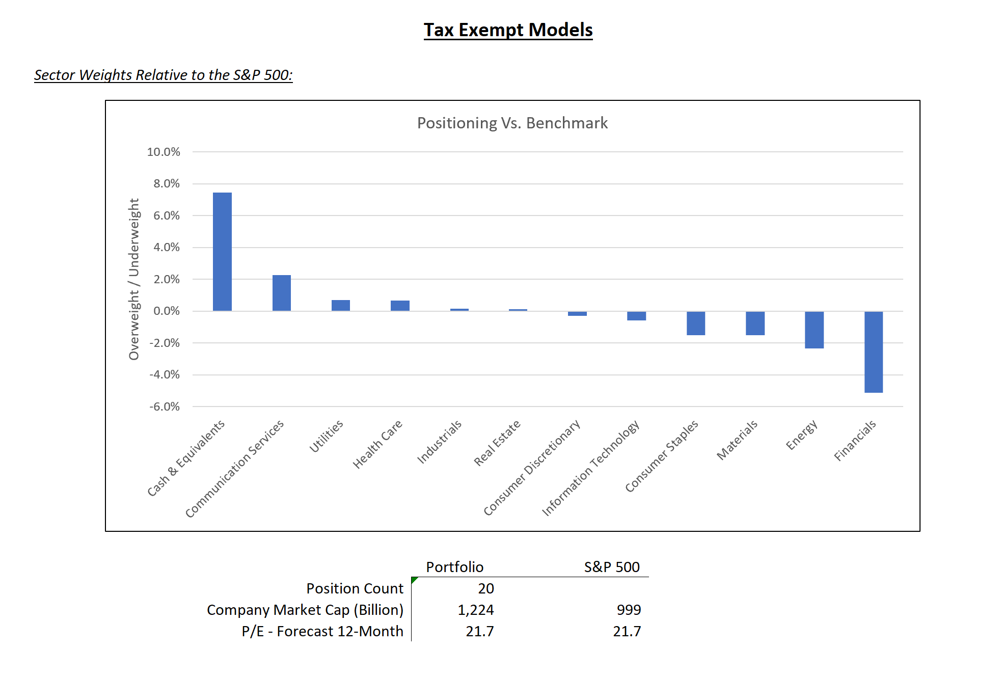Select the S&P 500 market cap 999
The width and height of the screenshot is (1001, 676).
coord(629,610)
